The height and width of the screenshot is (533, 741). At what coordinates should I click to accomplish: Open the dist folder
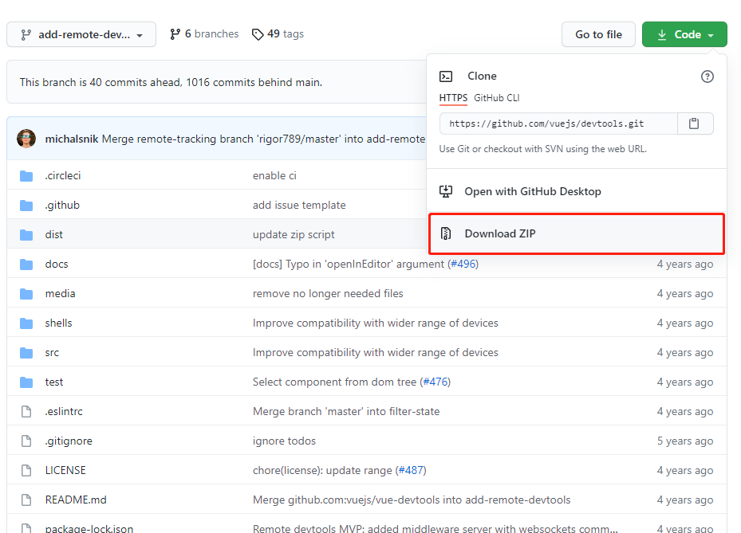pos(54,235)
